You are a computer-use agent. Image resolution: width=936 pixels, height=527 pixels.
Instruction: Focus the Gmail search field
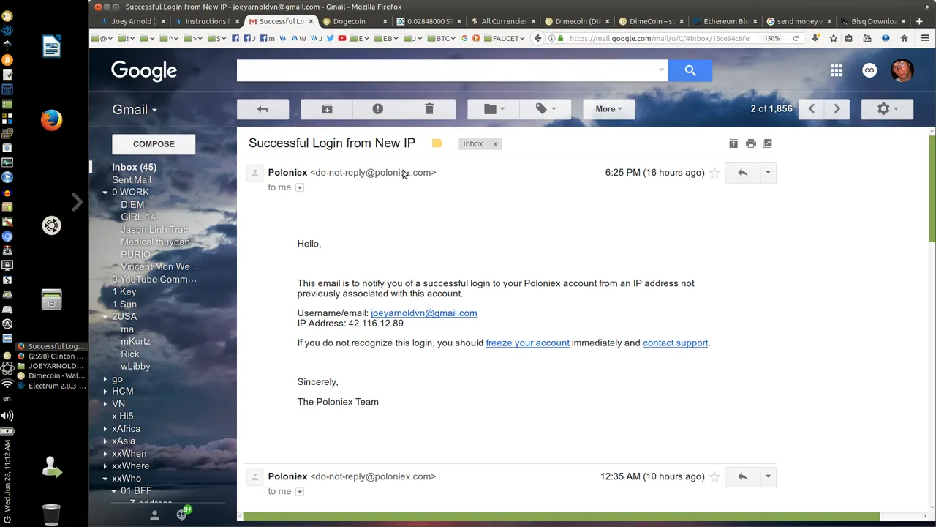pos(446,70)
